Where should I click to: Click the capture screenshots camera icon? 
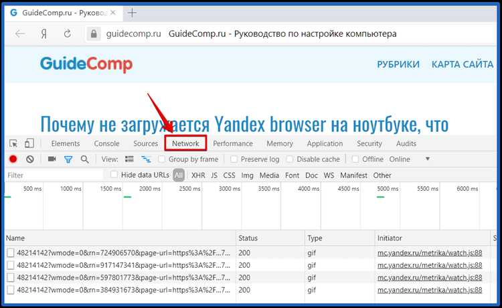pos(52,159)
